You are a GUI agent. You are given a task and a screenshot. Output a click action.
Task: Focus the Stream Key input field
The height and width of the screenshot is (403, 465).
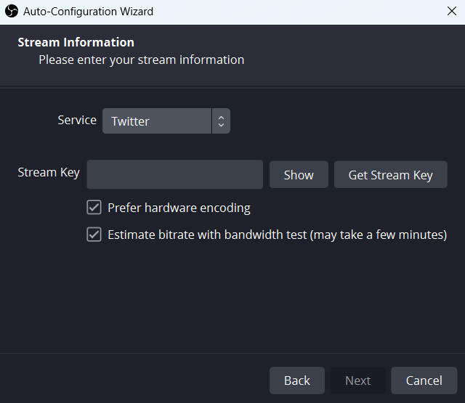tap(174, 174)
